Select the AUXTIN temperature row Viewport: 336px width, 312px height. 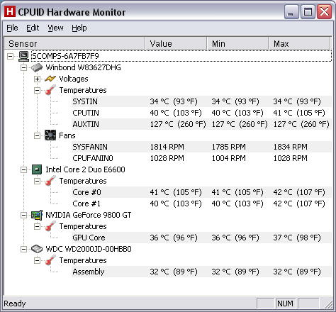[x=201, y=124]
